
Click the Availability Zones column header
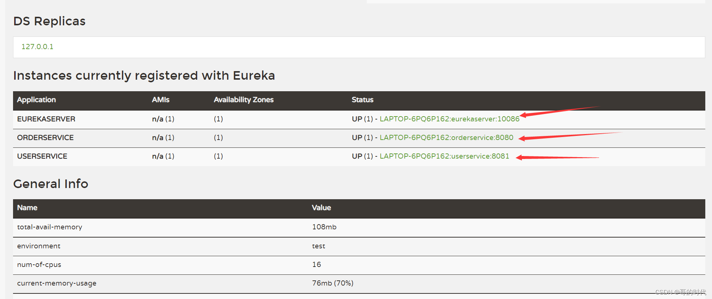(243, 100)
